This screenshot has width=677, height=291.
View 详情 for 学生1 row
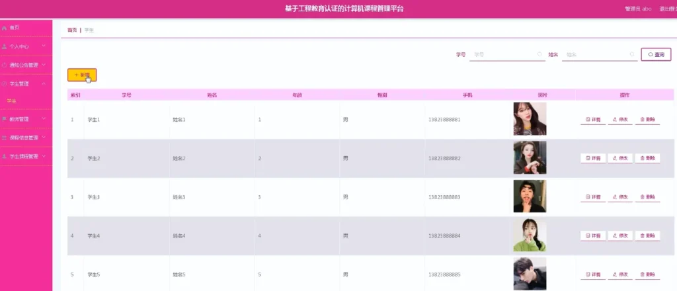click(x=593, y=120)
